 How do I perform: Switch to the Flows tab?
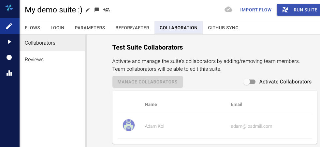tap(32, 28)
